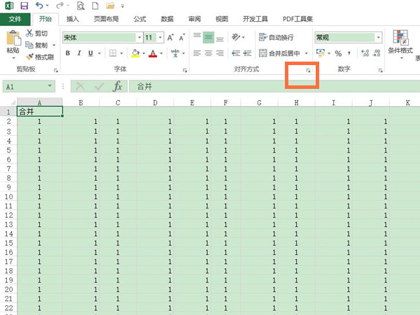
Task: Open the alignment settings dialog launcher
Action: click(308, 71)
